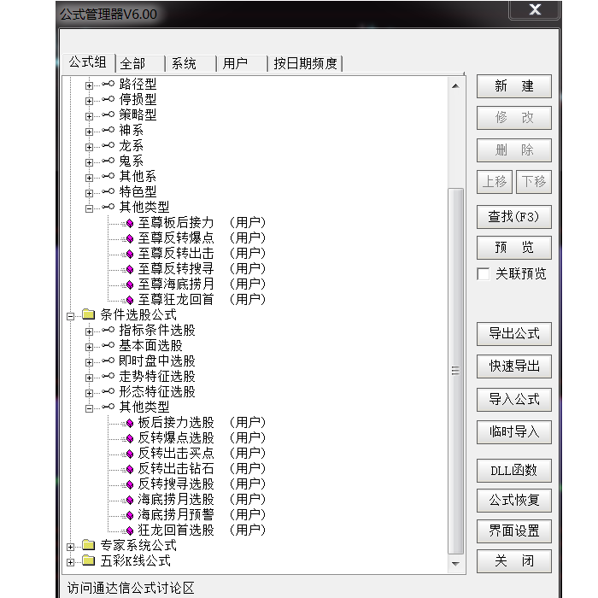Click the folder icon of 专家系统公式
The width and height of the screenshot is (598, 598).
click(x=89, y=546)
